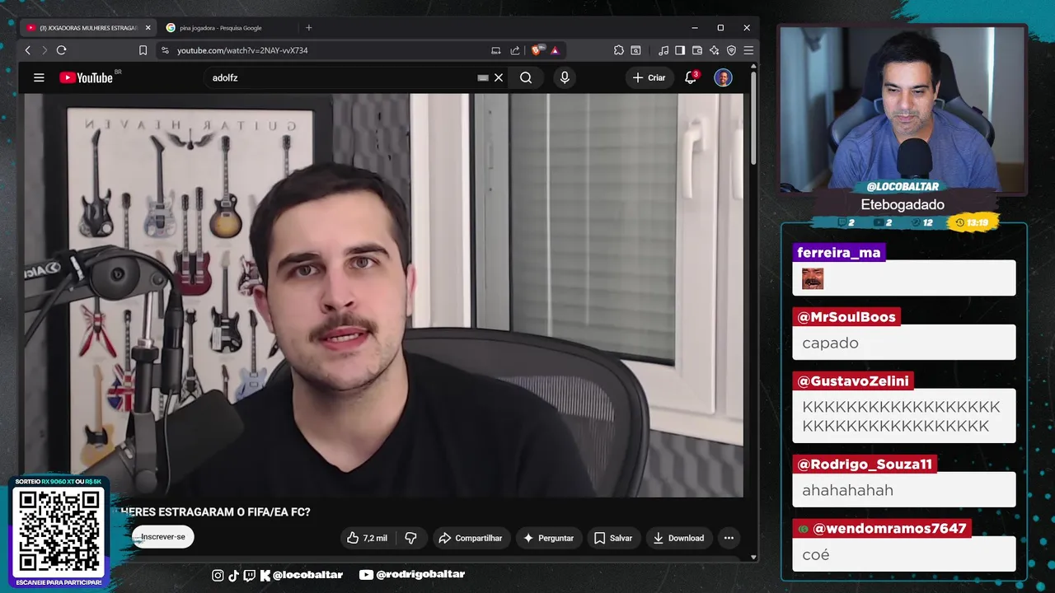
Task: Dislike the video with thumbs down
Action: pyautogui.click(x=411, y=538)
